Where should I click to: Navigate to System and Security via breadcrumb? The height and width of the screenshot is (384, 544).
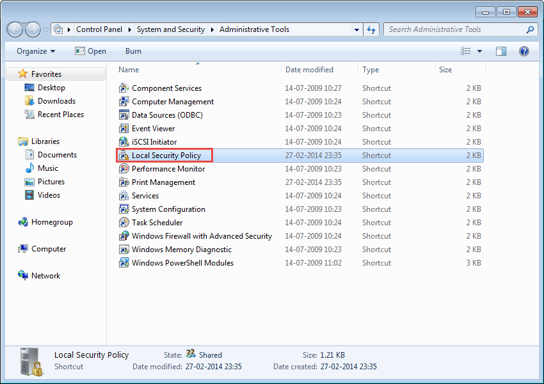pos(171,29)
